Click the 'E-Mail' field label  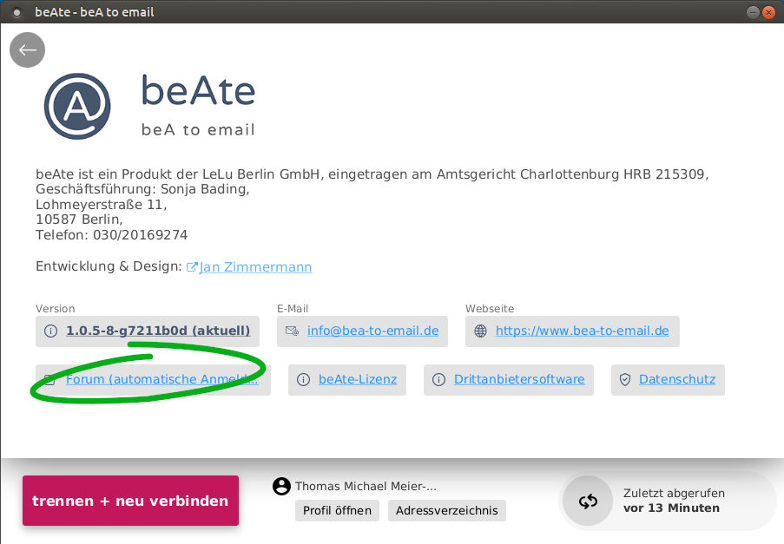[293, 309]
